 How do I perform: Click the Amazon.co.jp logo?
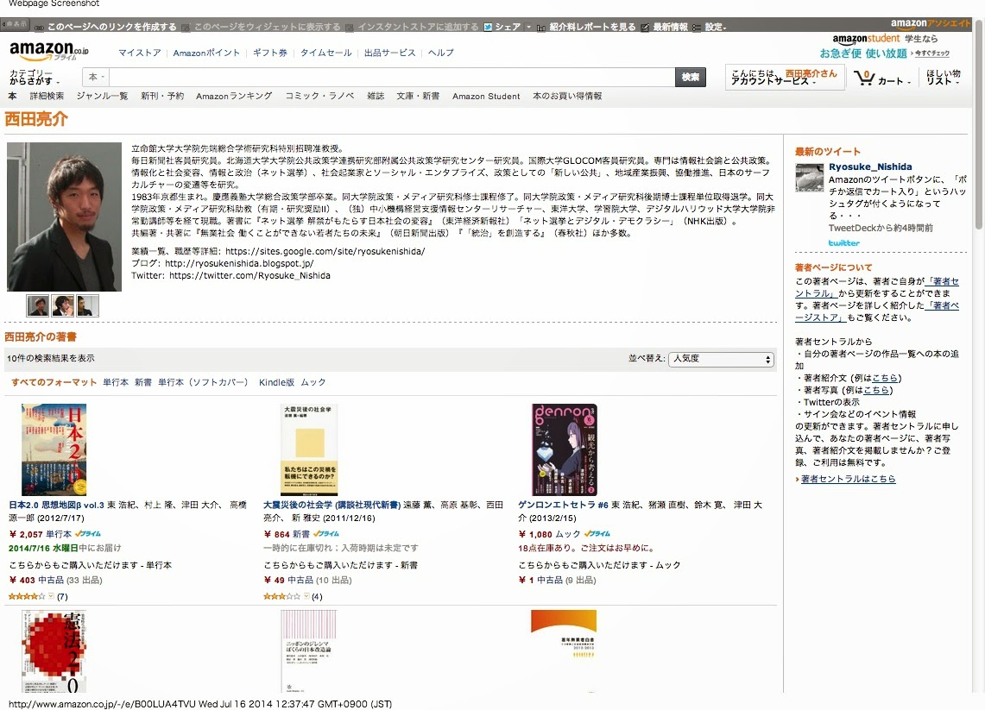(49, 50)
